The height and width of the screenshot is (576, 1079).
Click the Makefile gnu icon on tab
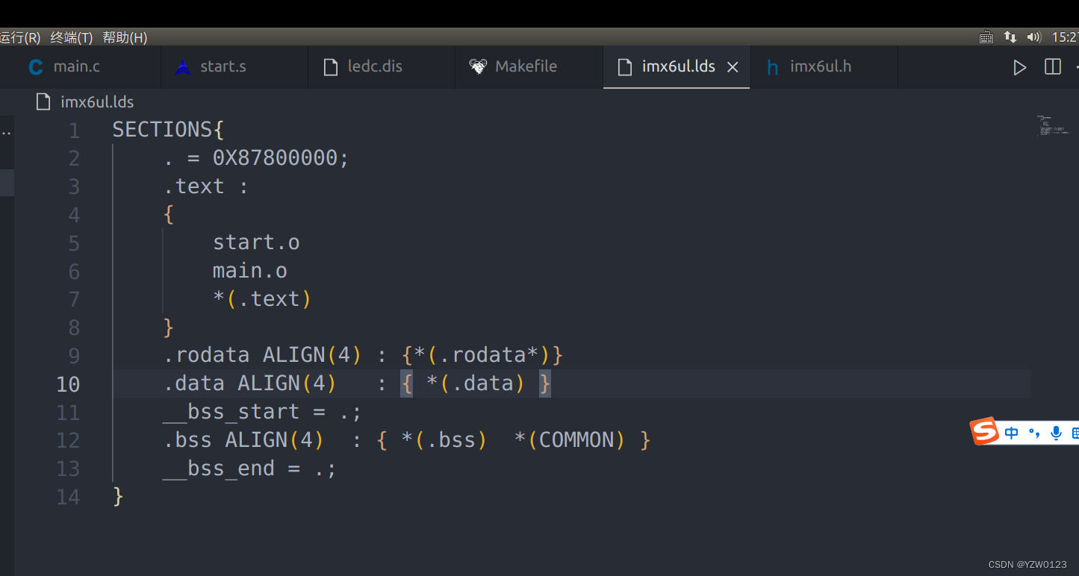(478, 67)
